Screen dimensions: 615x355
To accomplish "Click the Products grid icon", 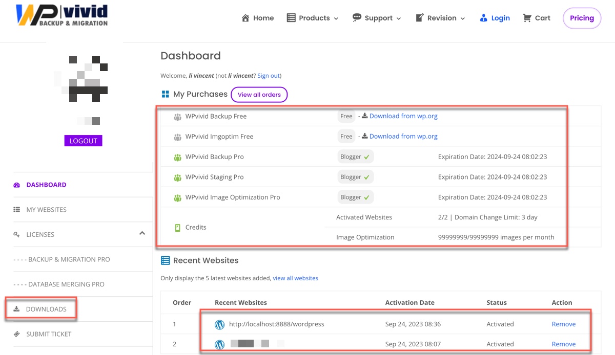I will [x=291, y=18].
